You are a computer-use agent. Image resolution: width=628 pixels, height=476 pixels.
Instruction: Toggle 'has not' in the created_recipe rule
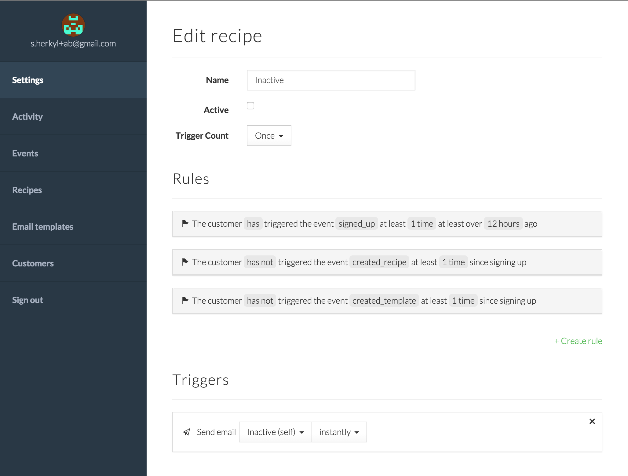click(x=260, y=262)
